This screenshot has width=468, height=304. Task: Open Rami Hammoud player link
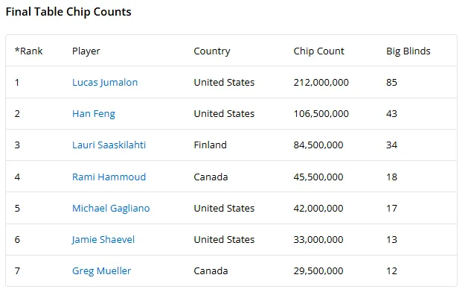(109, 177)
